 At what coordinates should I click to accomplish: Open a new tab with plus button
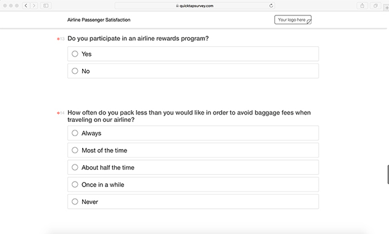coord(387,7)
